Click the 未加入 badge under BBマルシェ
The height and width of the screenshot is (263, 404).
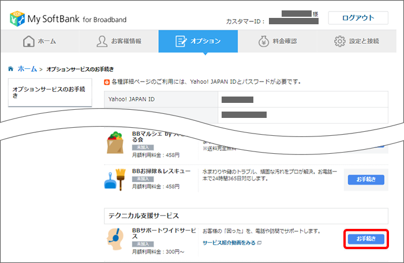point(143,147)
